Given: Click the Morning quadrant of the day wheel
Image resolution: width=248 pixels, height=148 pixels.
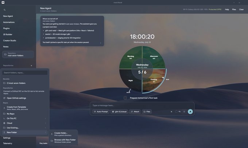Looking at the screenshot, I should (x=131, y=57).
